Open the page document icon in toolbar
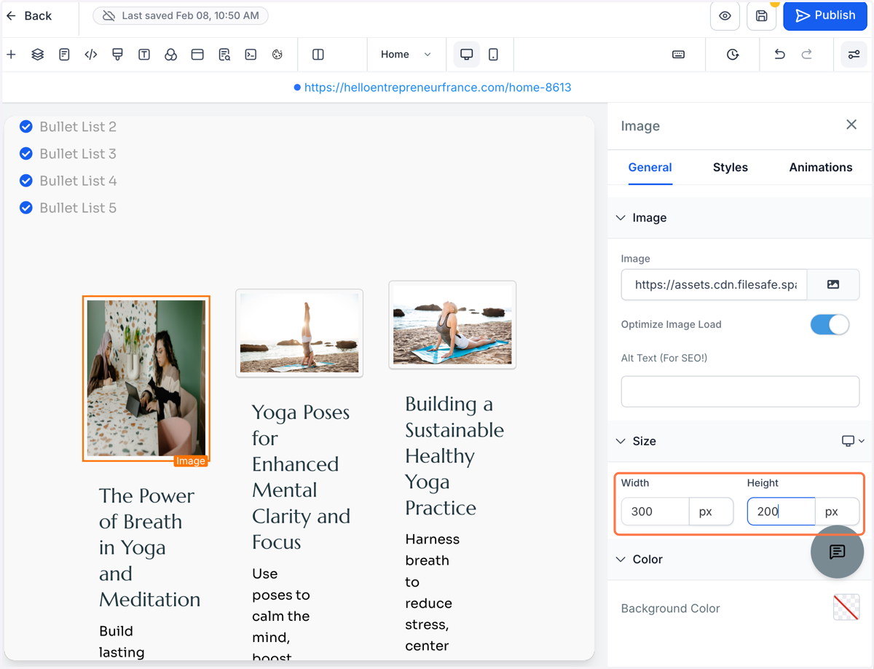The image size is (874, 669). pyautogui.click(x=64, y=55)
